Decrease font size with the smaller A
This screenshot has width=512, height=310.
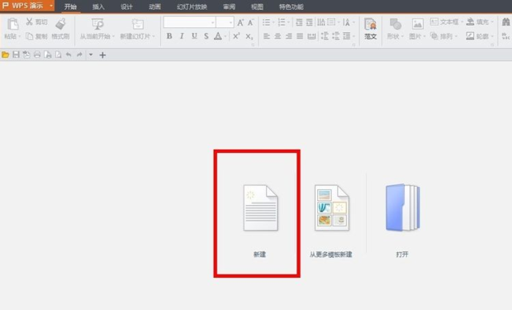click(250, 22)
